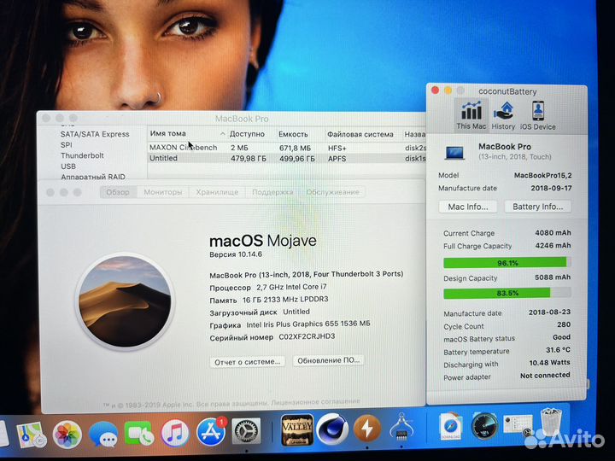Click the 2018-08-23 battery manufacture date
The width and height of the screenshot is (615, 461).
pos(549,312)
